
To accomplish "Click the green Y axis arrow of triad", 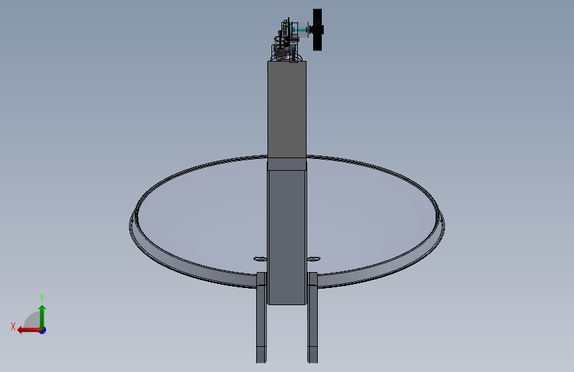I will coord(42,316).
